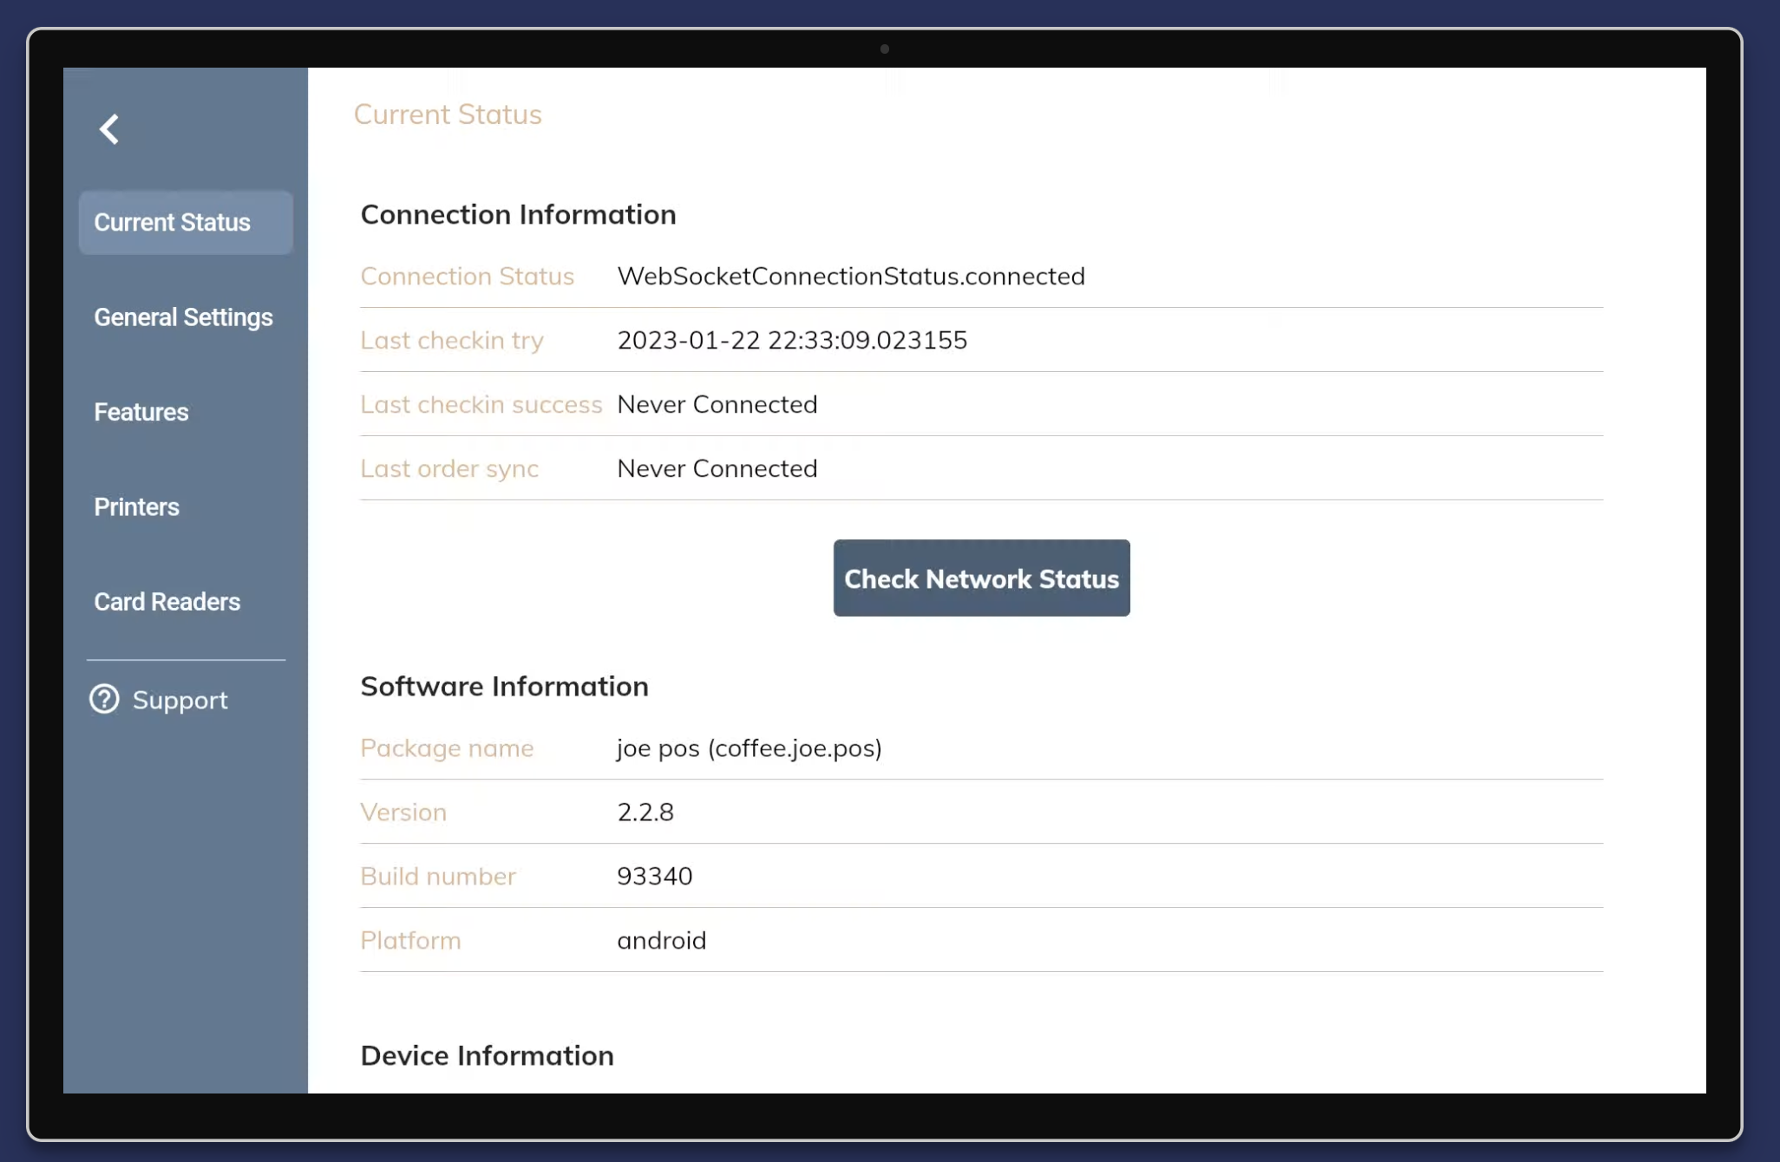Image resolution: width=1780 pixels, height=1162 pixels.
Task: Click the Platform label
Action: (410, 940)
